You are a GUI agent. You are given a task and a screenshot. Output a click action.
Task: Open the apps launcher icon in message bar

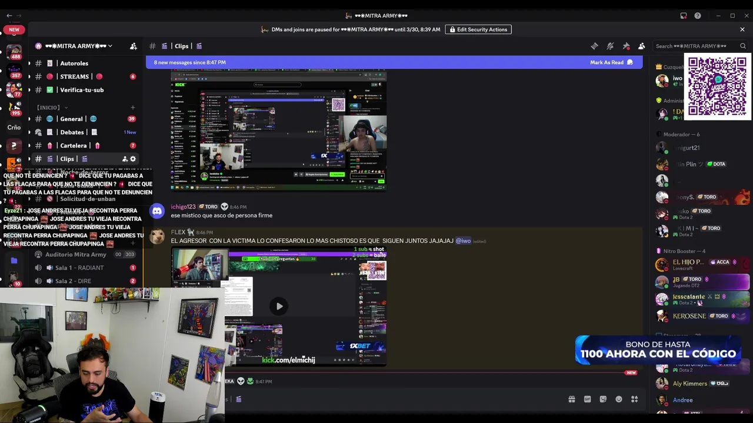pyautogui.click(x=634, y=399)
